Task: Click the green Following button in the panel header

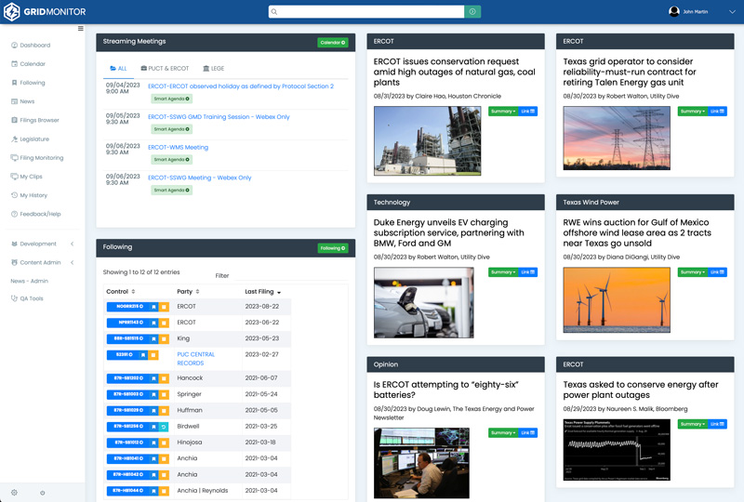Action: click(x=333, y=248)
